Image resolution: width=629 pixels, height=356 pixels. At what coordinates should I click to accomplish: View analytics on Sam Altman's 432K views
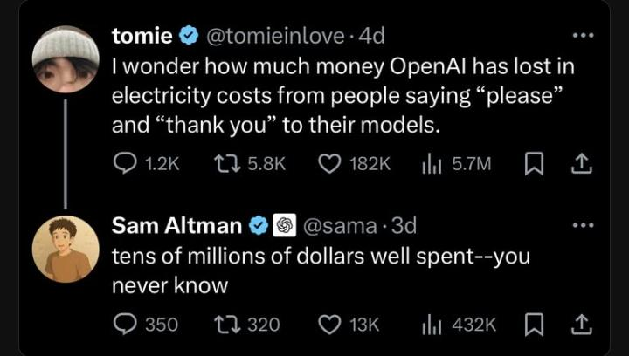(432, 325)
